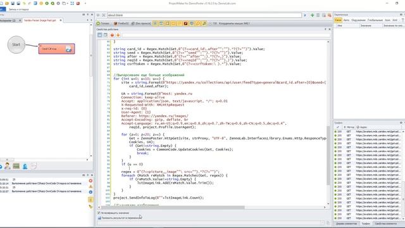The height and width of the screenshot is (228, 405).
Task: Pin the action properties panel
Action: tap(325, 29)
